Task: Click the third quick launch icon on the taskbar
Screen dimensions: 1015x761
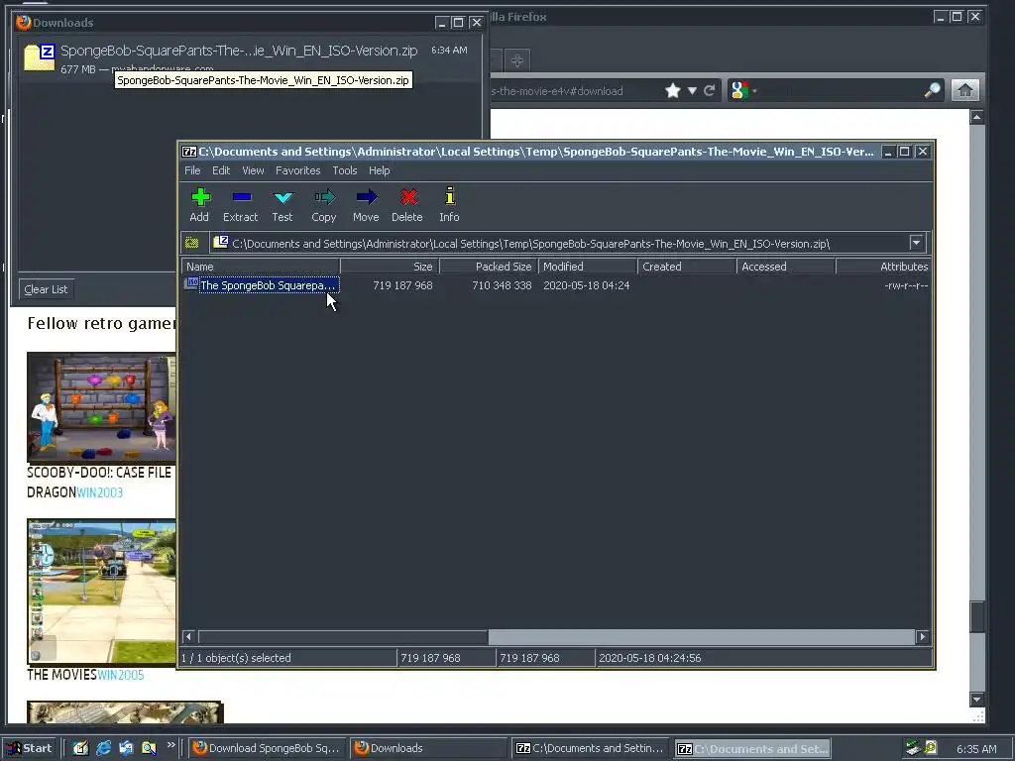Action: pos(126,747)
